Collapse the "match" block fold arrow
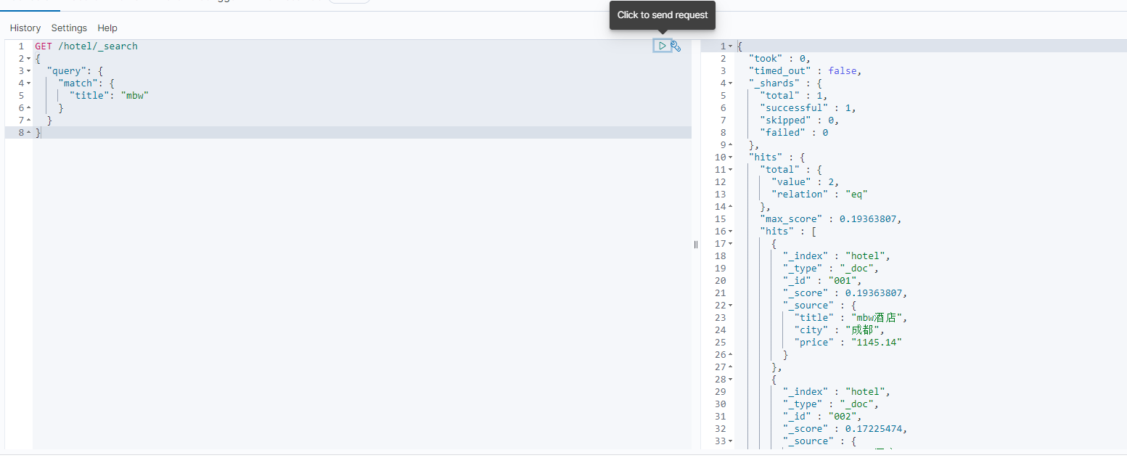Viewport: 1127px width, 458px height. (28, 83)
